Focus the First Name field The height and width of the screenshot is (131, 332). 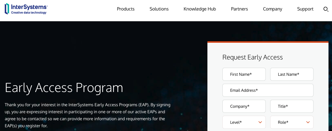coord(244,74)
